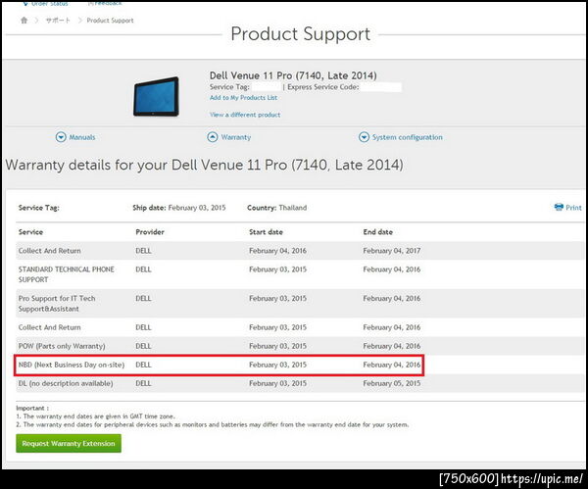Image resolution: width=588 pixels, height=489 pixels.
Task: Click the Service column header
Action: (30, 232)
